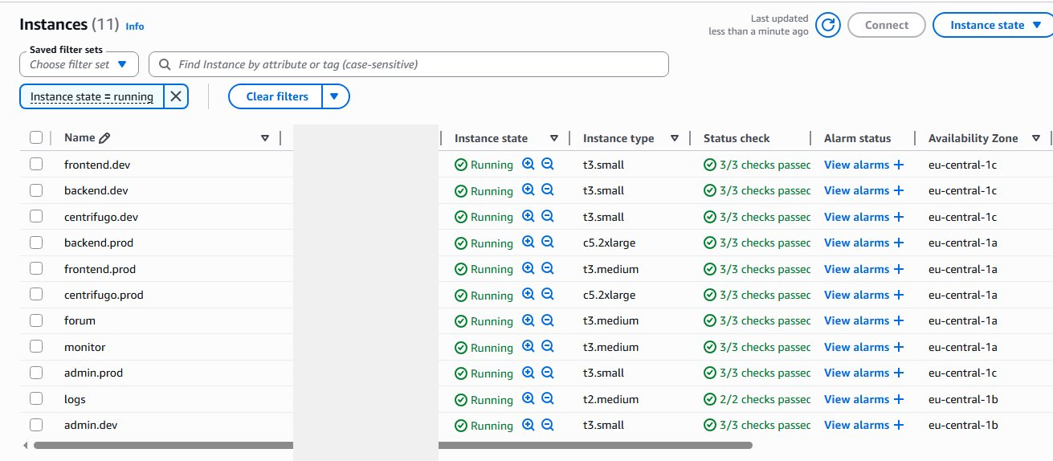Click the scrollbar left arrow
Viewport: 1053px width, 461px height.
pos(26,444)
